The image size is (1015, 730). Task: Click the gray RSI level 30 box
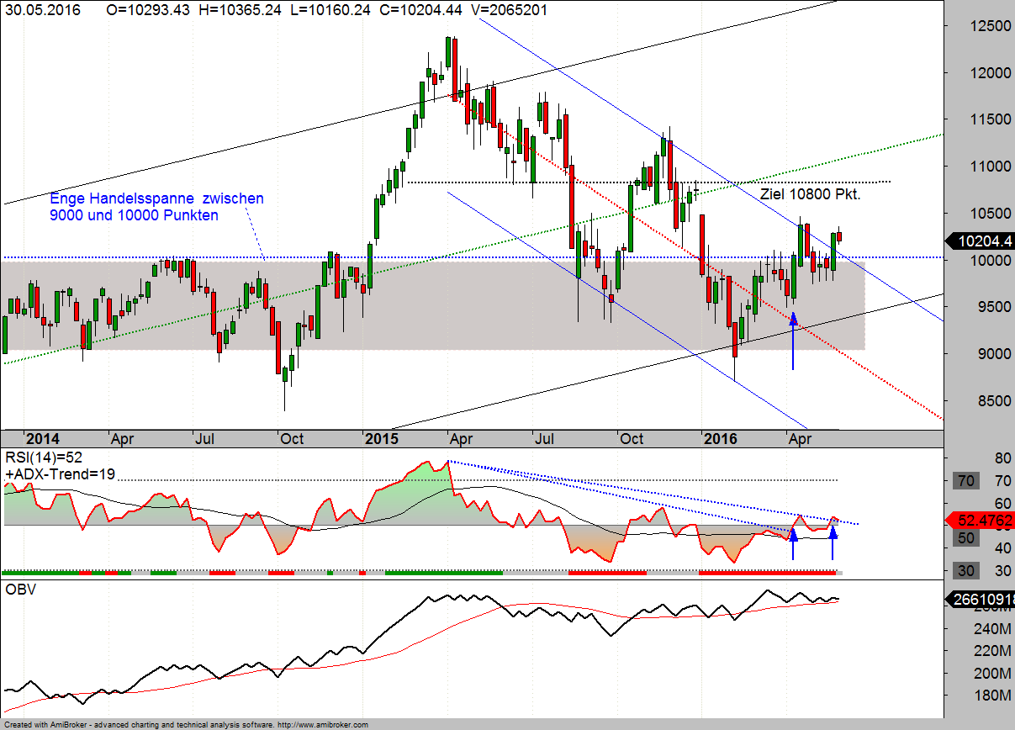967,571
